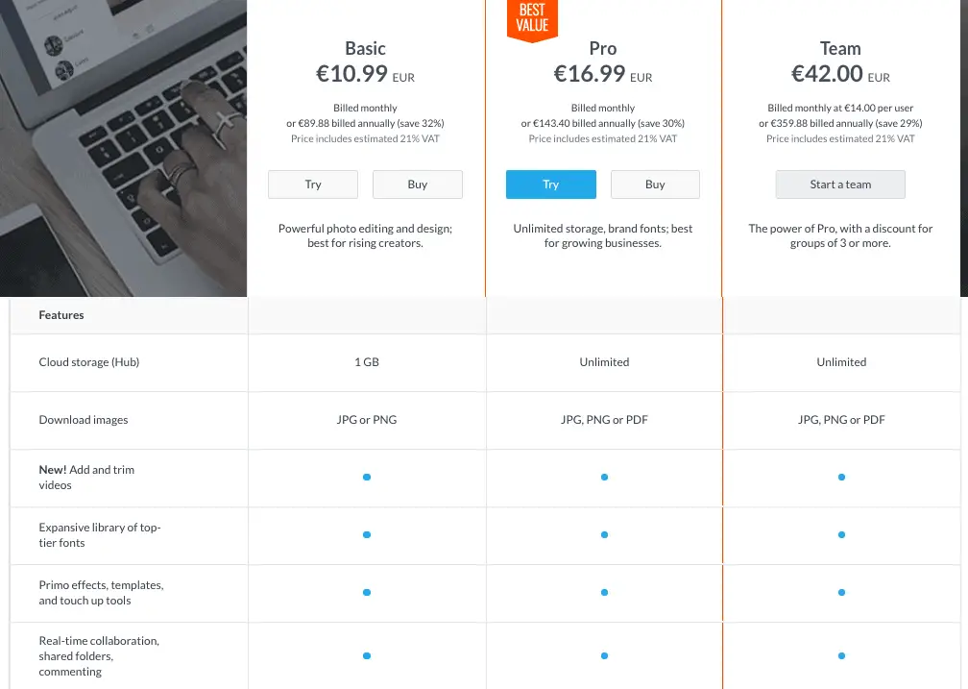
Task: Click the Team dot for Real-time collaboration row
Action: pos(841,655)
